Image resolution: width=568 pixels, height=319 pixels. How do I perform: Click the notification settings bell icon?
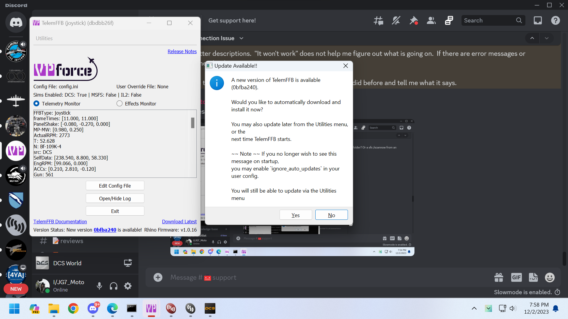click(x=396, y=20)
